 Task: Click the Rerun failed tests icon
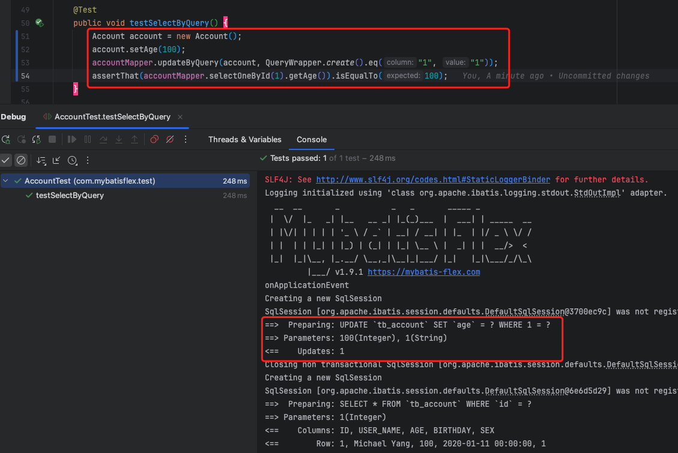point(21,139)
